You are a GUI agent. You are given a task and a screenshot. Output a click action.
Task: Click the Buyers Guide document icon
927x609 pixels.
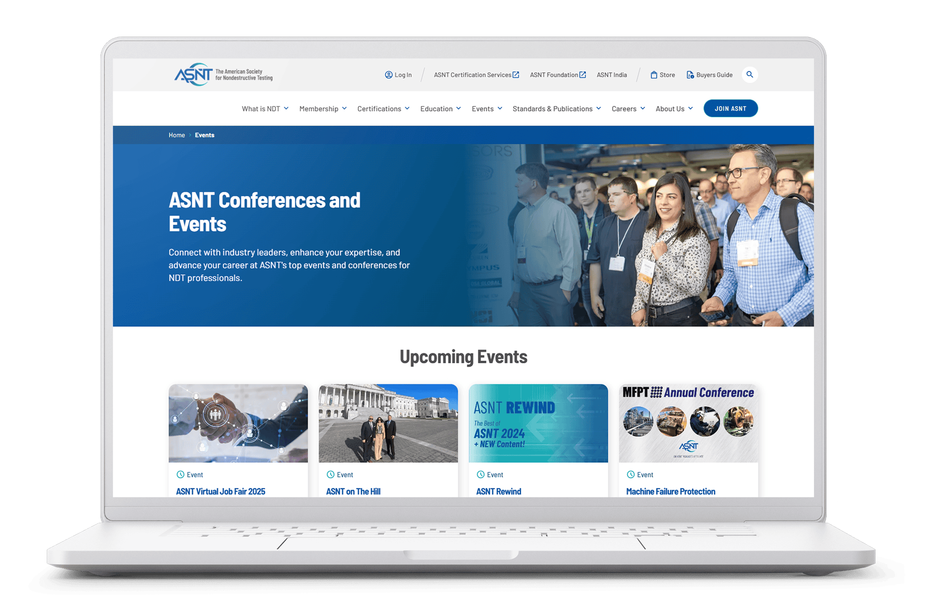690,75
